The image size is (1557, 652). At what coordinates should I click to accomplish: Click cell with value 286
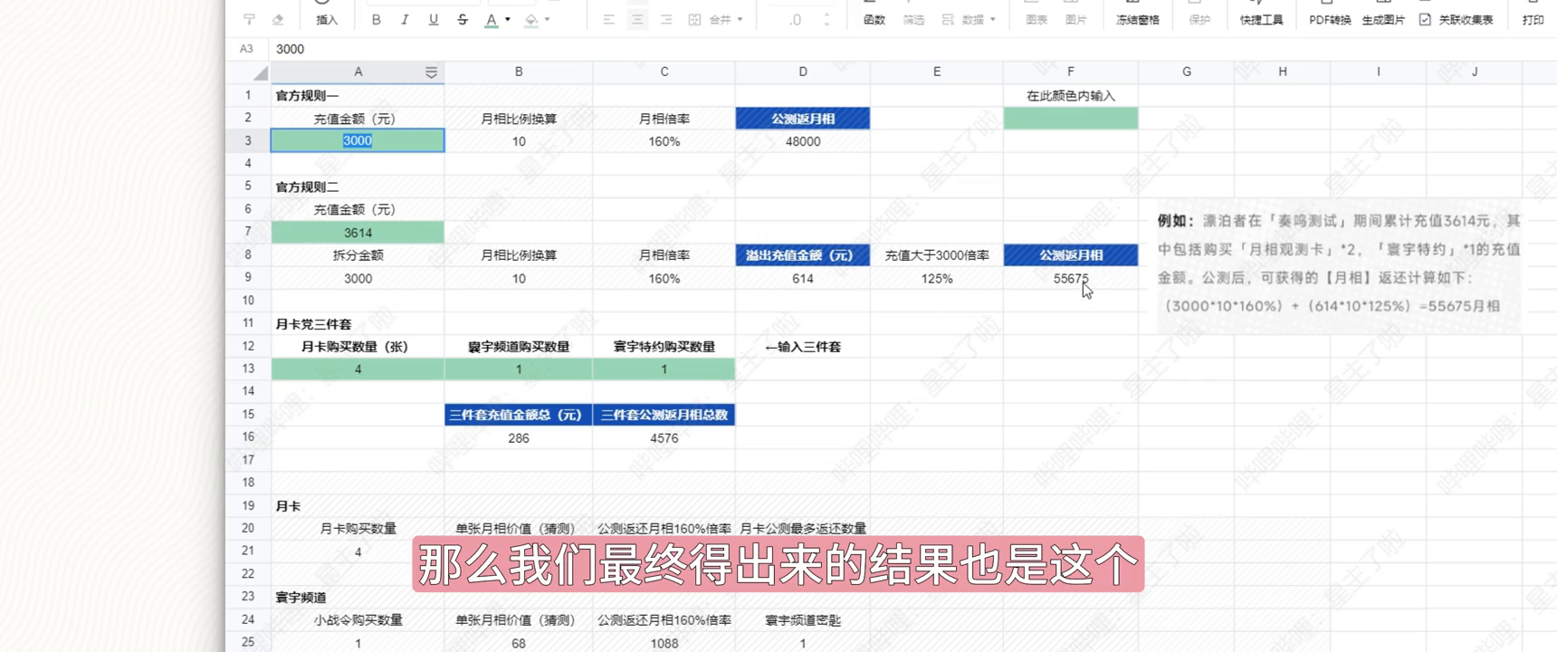tap(519, 437)
